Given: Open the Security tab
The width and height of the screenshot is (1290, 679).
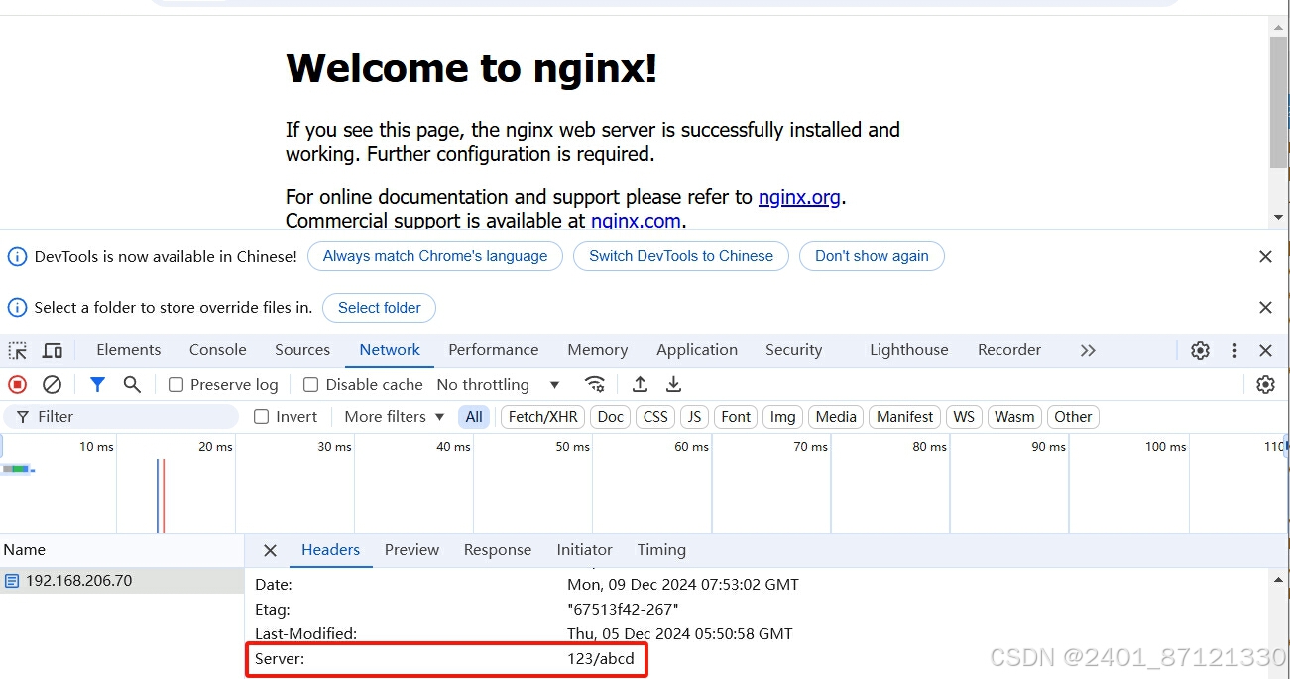Looking at the screenshot, I should (793, 350).
